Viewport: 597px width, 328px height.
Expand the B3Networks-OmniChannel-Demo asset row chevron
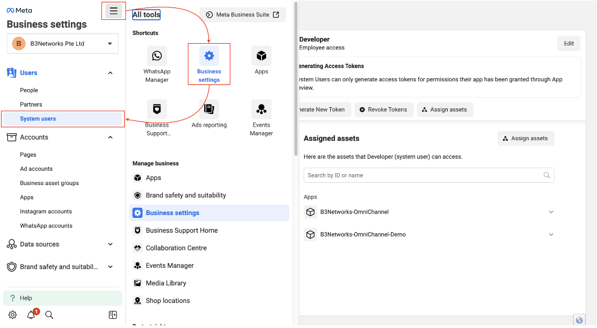point(551,234)
